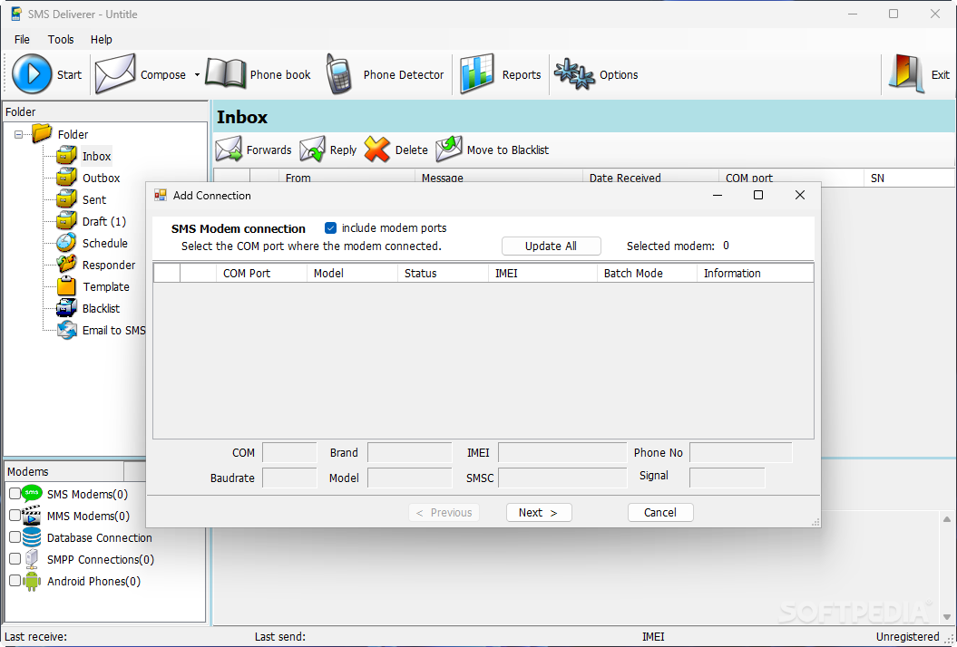Open Compose envelope tool

coord(115,73)
